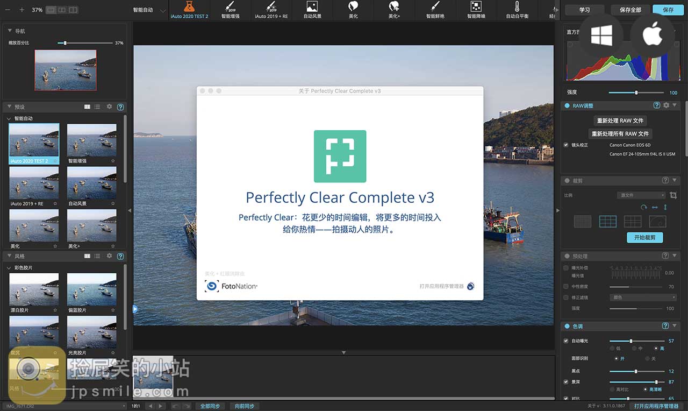Select the 低 auto exposure radio option
Image resolution: width=688 pixels, height=411 pixels.
(612, 349)
